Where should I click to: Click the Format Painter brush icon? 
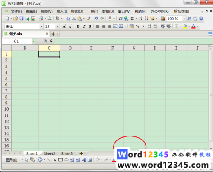(x=89, y=19)
